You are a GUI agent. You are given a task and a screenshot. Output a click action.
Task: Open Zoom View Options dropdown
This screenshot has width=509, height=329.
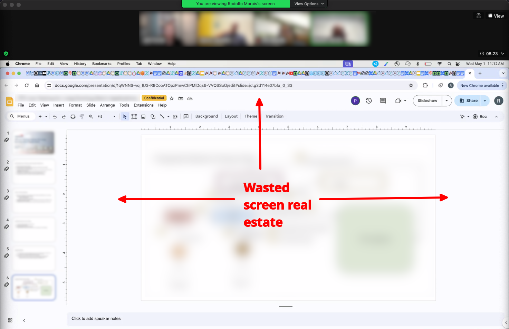point(309,4)
